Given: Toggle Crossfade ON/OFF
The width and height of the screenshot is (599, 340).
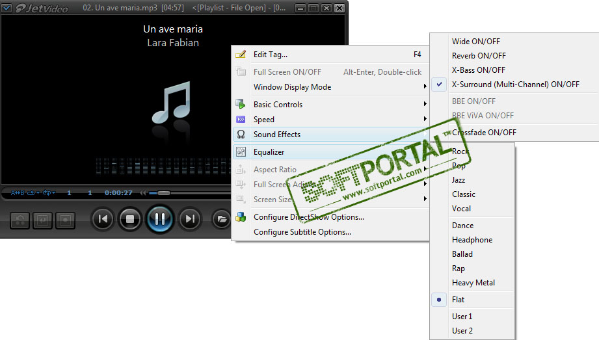Looking at the screenshot, I should point(484,133).
